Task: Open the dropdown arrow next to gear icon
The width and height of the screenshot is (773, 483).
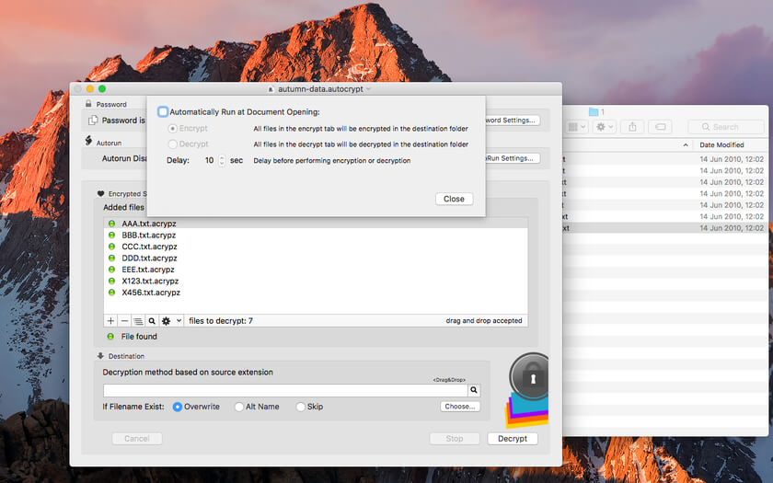Action: 179,321
